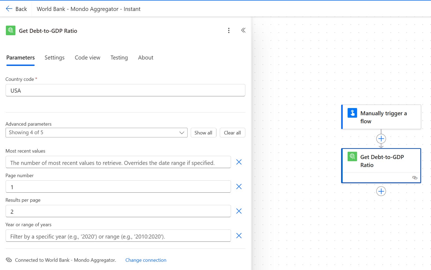Remove the Most recent values parameter

click(x=239, y=162)
